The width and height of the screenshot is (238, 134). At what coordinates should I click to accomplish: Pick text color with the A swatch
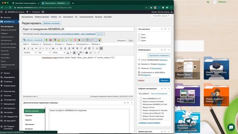[68, 53]
